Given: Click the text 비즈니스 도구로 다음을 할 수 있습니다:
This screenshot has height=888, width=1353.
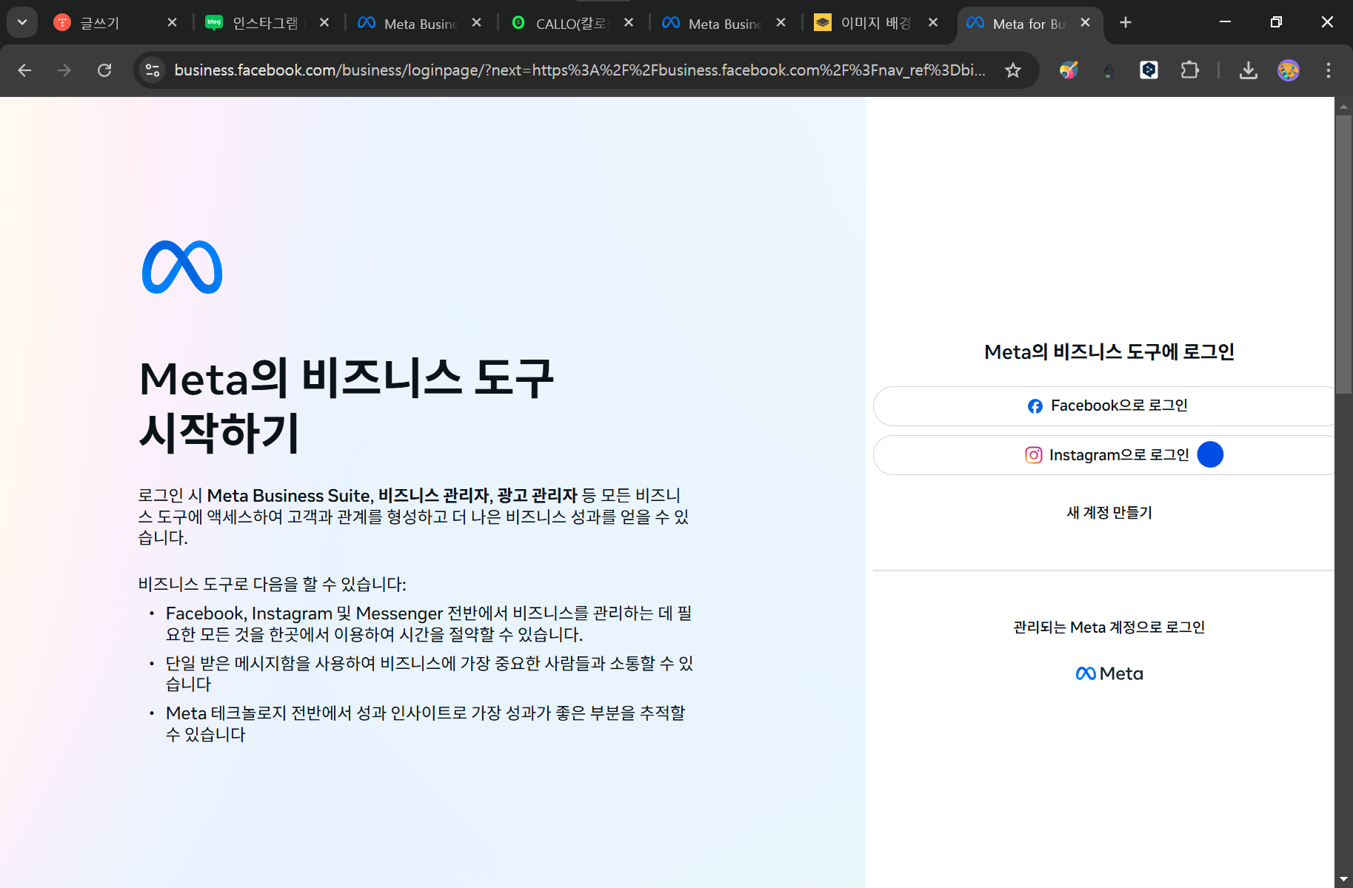Looking at the screenshot, I should (x=272, y=584).
